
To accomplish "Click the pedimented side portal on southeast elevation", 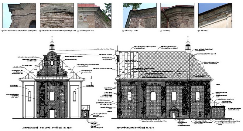I will tap(173, 112).
